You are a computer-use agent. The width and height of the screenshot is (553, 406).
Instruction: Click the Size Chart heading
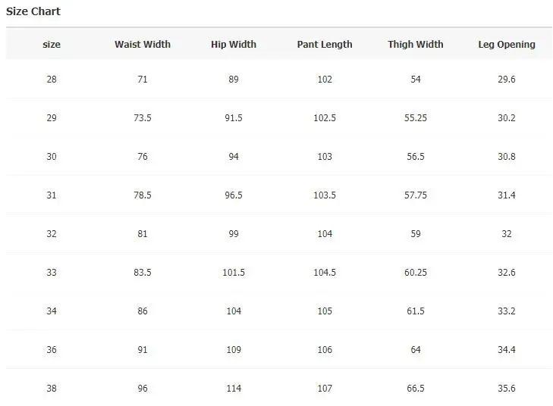(x=33, y=11)
